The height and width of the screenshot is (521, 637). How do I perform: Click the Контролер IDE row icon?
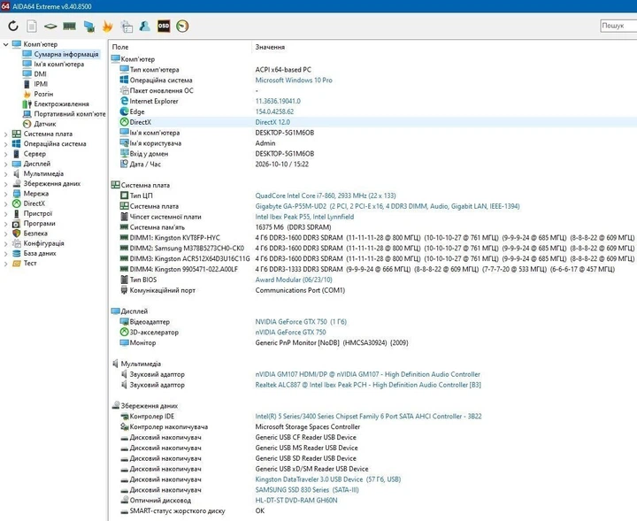click(125, 416)
